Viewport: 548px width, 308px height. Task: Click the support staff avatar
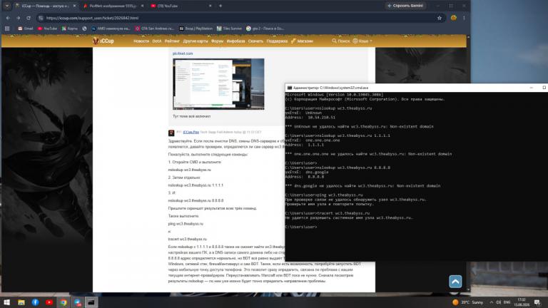171,133
